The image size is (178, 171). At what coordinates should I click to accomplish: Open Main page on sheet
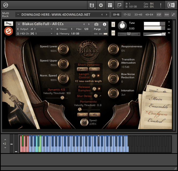156,99
